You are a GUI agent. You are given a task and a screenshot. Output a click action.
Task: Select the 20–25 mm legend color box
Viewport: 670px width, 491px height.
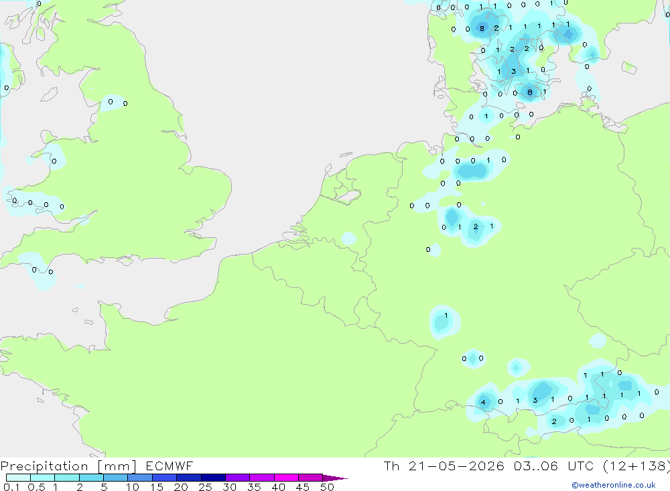[x=188, y=478]
